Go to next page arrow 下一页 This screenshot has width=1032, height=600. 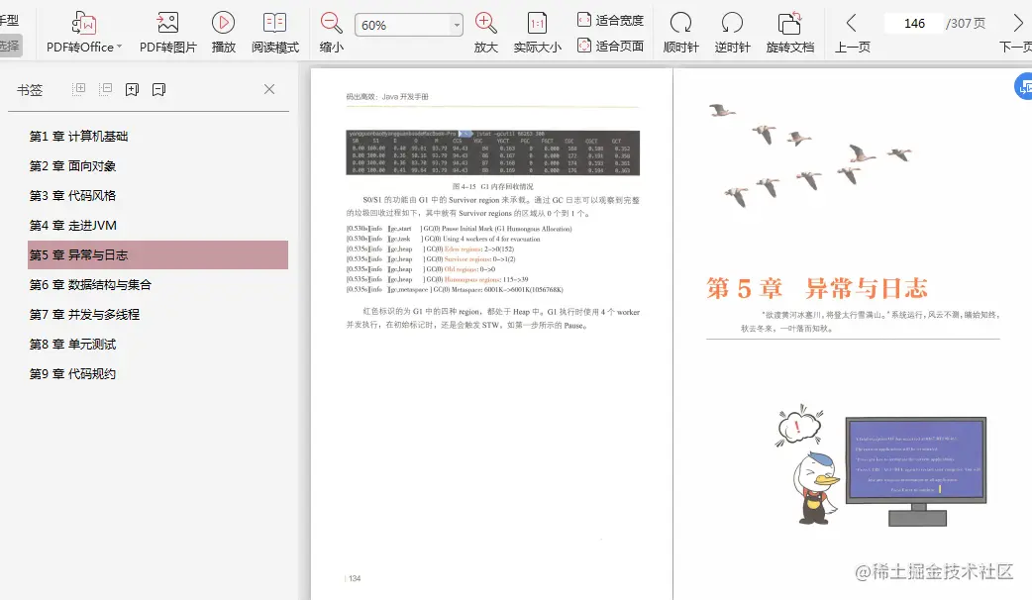pyautogui.click(x=1019, y=24)
